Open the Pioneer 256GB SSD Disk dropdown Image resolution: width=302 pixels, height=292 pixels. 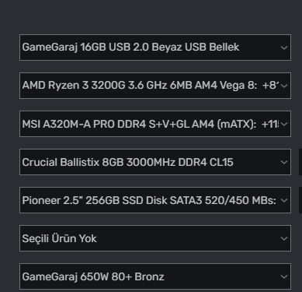[x=155, y=200]
